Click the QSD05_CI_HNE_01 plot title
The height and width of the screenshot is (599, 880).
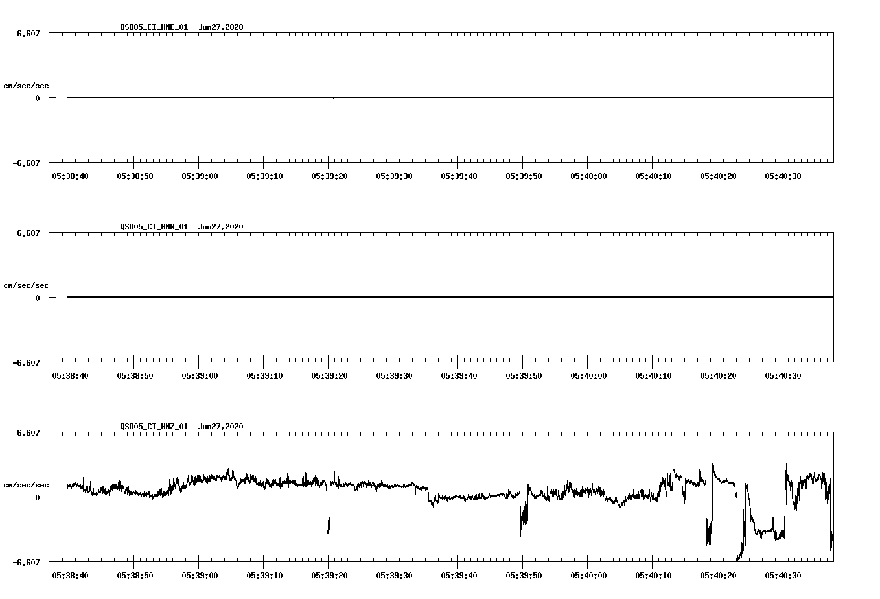[x=154, y=27]
